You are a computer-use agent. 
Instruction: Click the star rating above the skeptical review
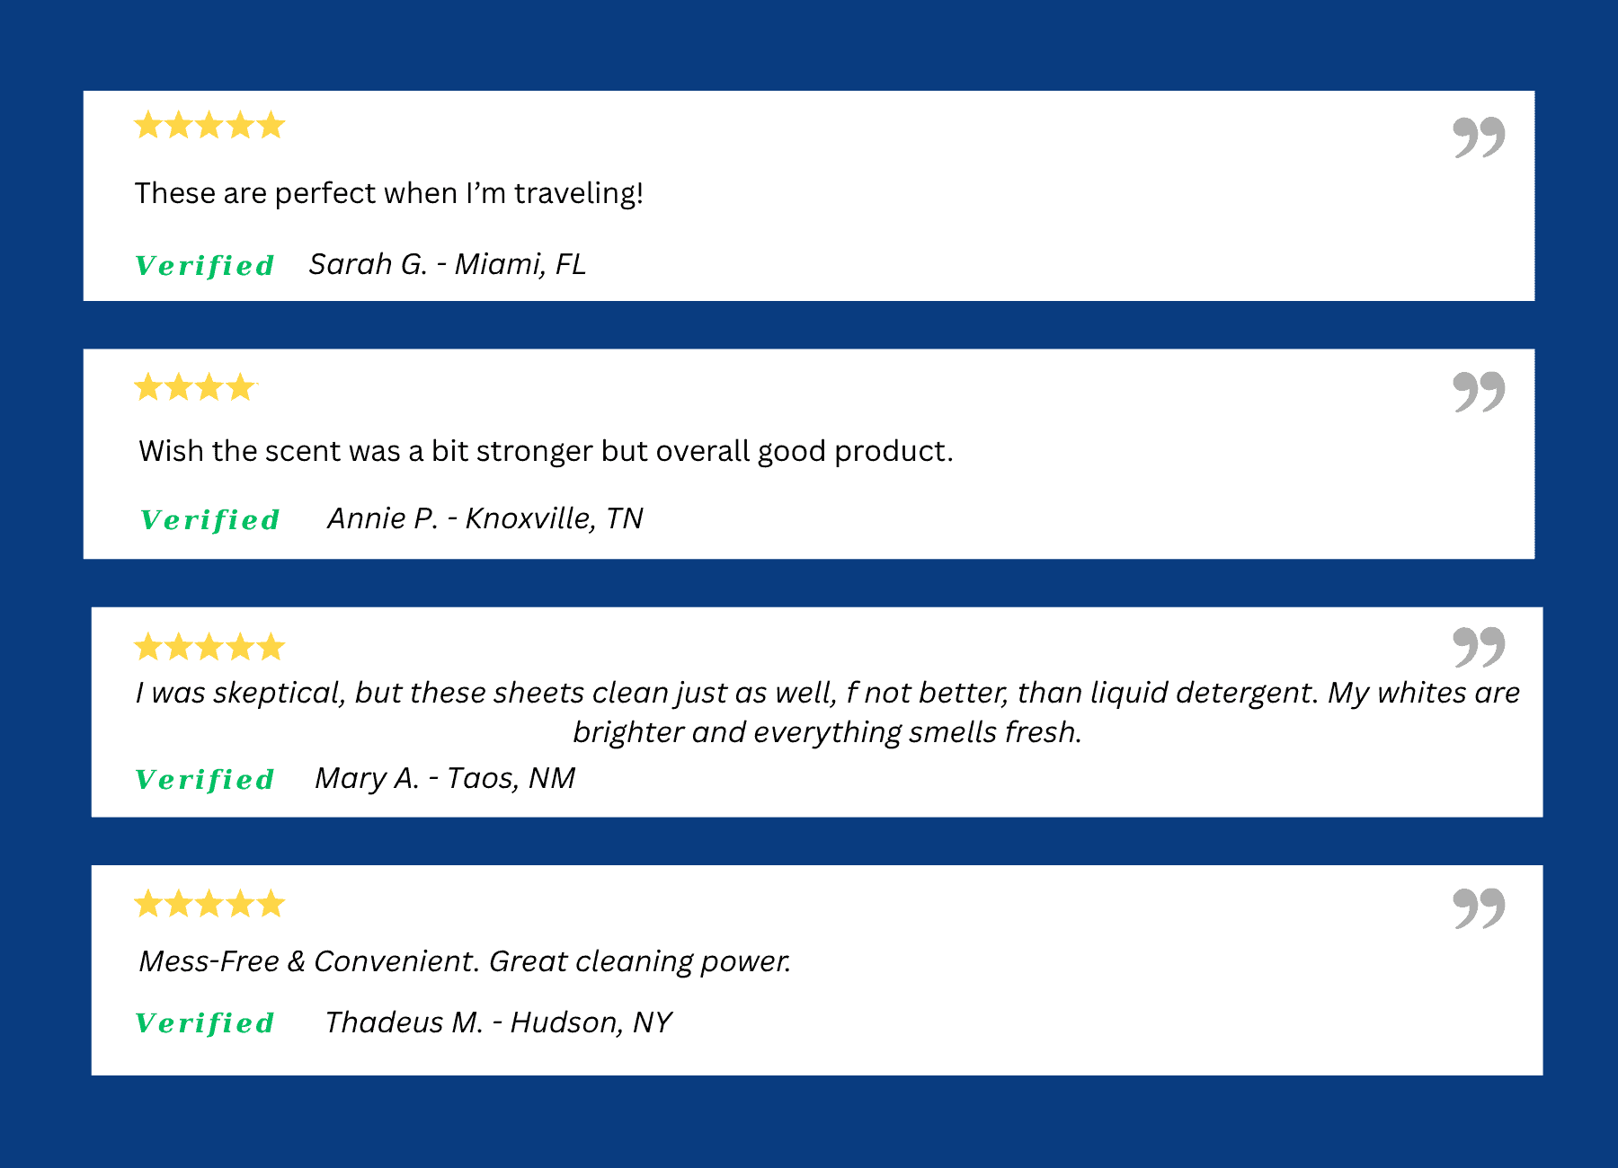pos(209,646)
